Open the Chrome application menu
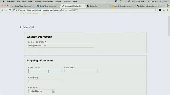Image resolution: width=170 pixels, height=95 pixels. pyautogui.click(x=11, y=1)
